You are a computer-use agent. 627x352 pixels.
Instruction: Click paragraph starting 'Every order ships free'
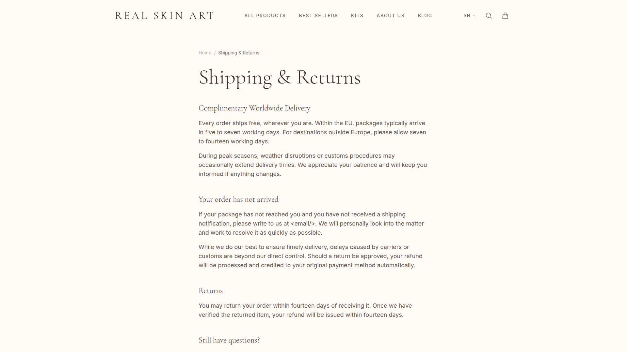313,132
